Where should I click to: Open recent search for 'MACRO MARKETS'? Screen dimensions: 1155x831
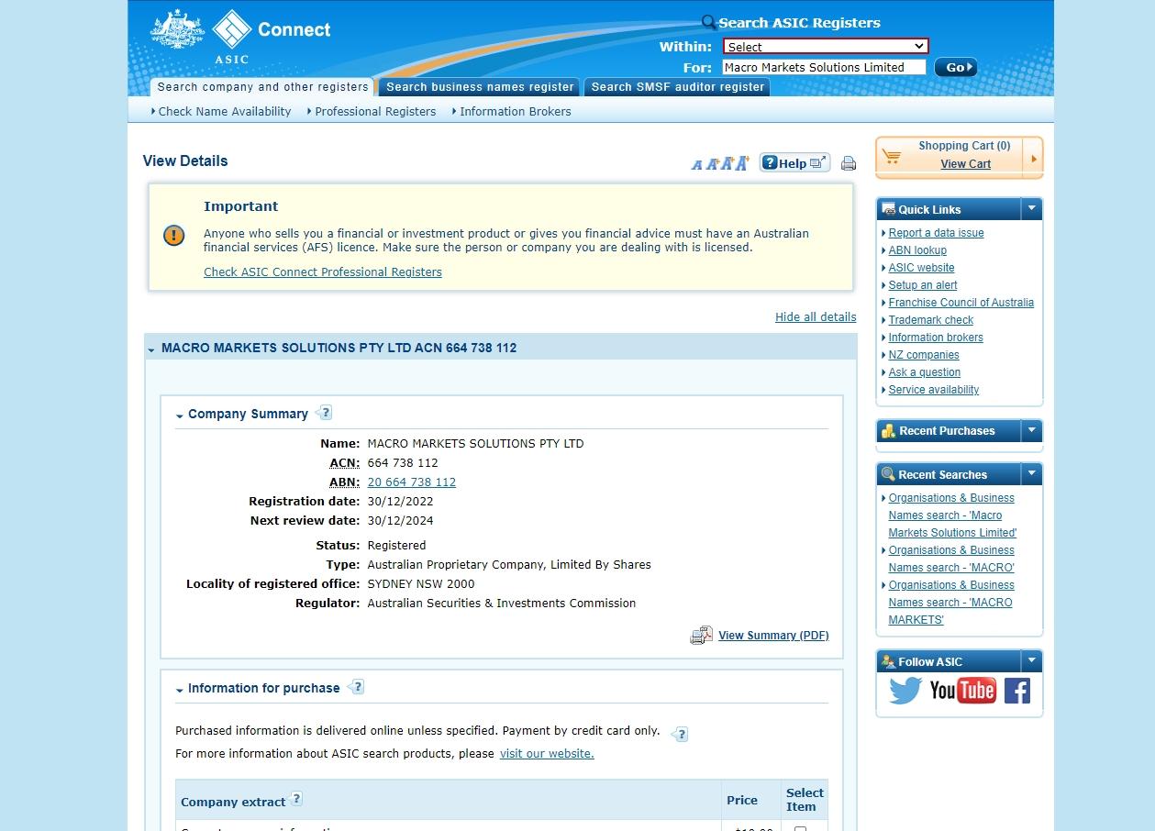point(951,603)
